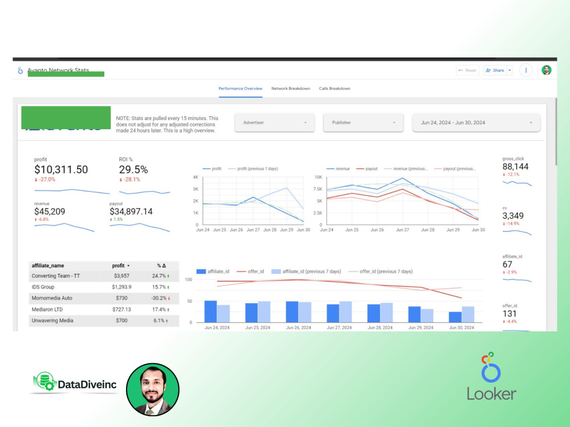Click the undo arrow icon inside the Reset control

(460, 70)
